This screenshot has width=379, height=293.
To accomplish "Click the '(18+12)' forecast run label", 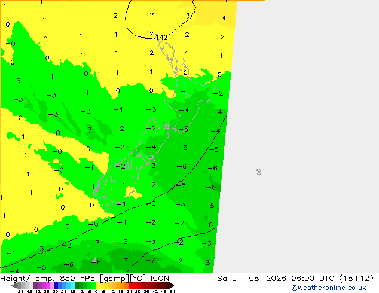I will pyautogui.click(x=356, y=279).
